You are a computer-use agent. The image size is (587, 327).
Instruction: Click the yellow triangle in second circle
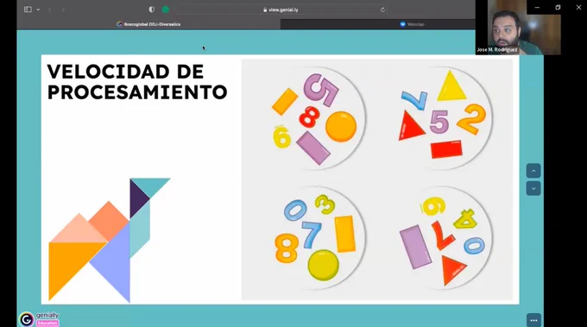click(x=451, y=87)
